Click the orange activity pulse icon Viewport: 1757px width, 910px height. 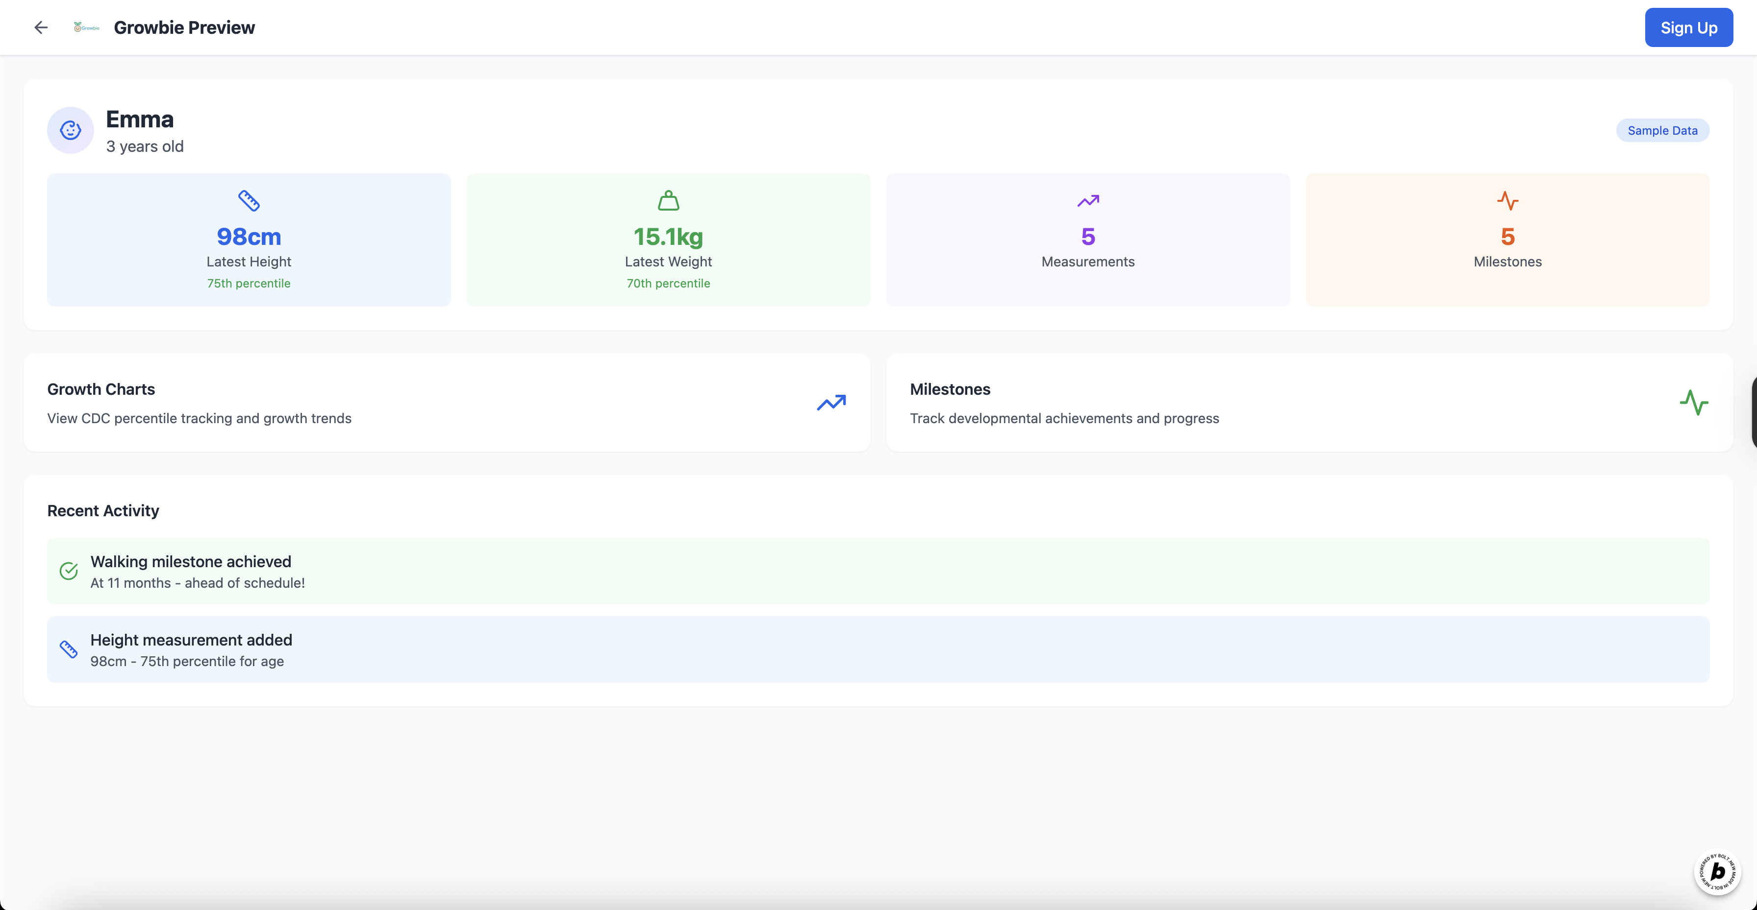point(1507,200)
